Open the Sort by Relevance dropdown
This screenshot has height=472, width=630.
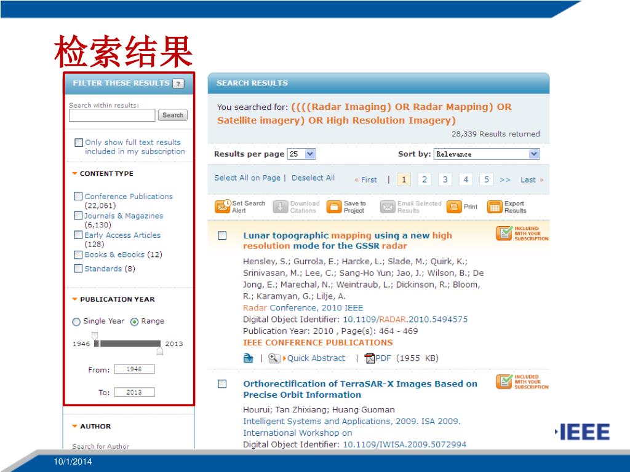coord(487,154)
